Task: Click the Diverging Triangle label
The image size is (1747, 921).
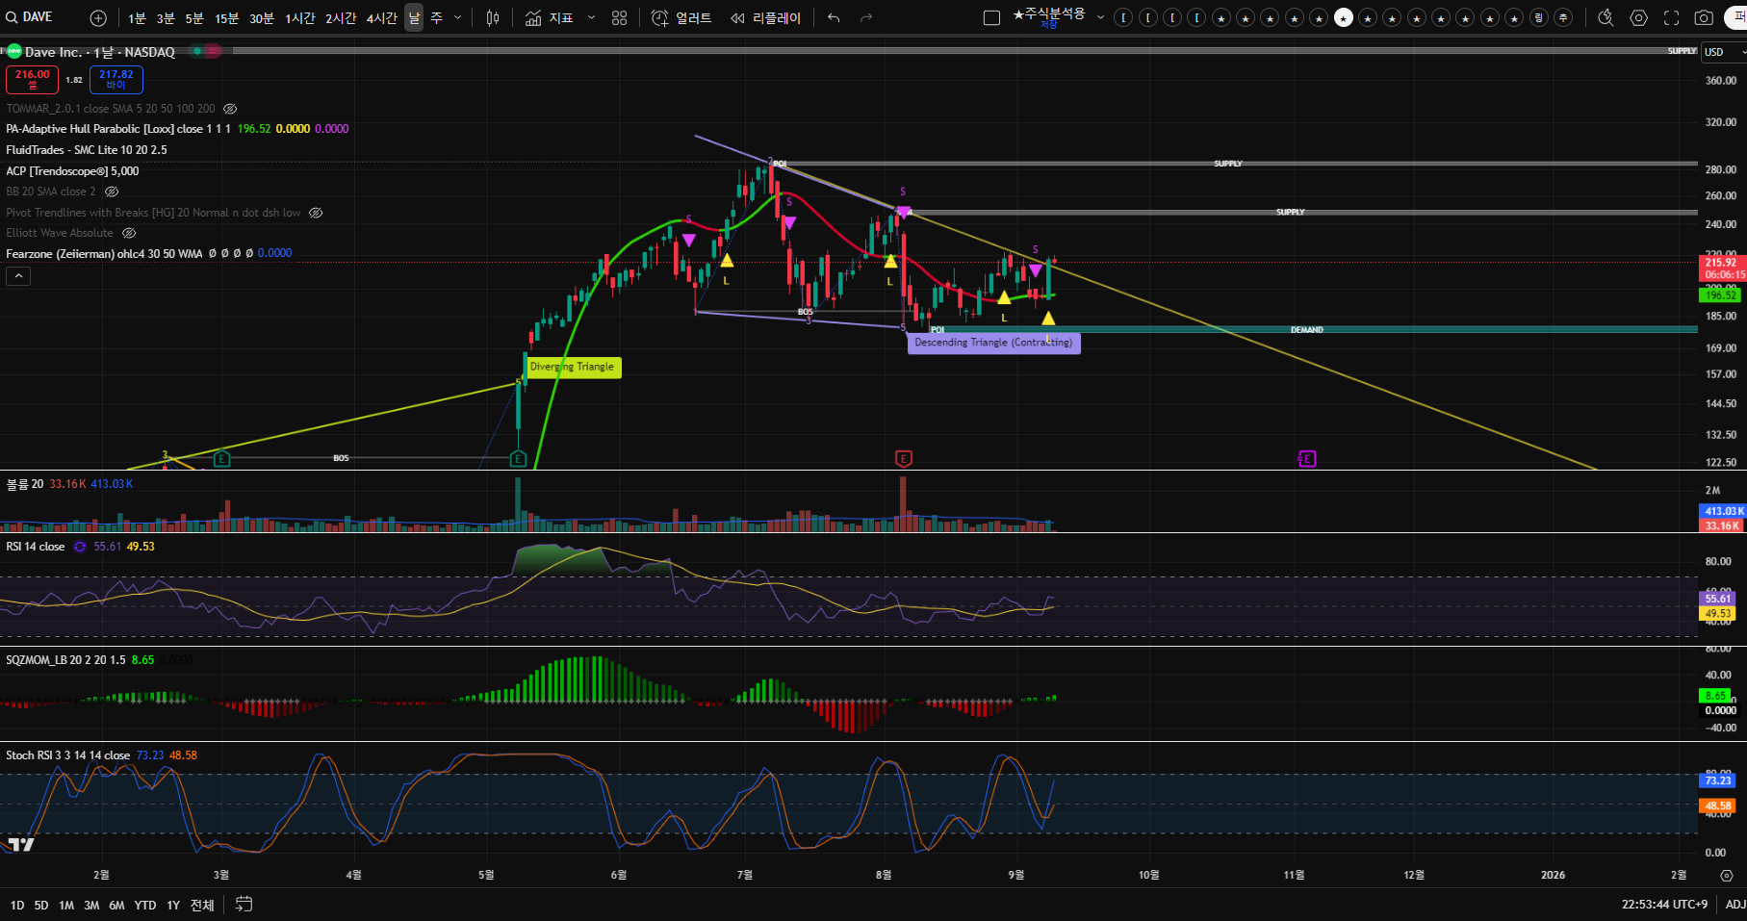Action: (572, 367)
